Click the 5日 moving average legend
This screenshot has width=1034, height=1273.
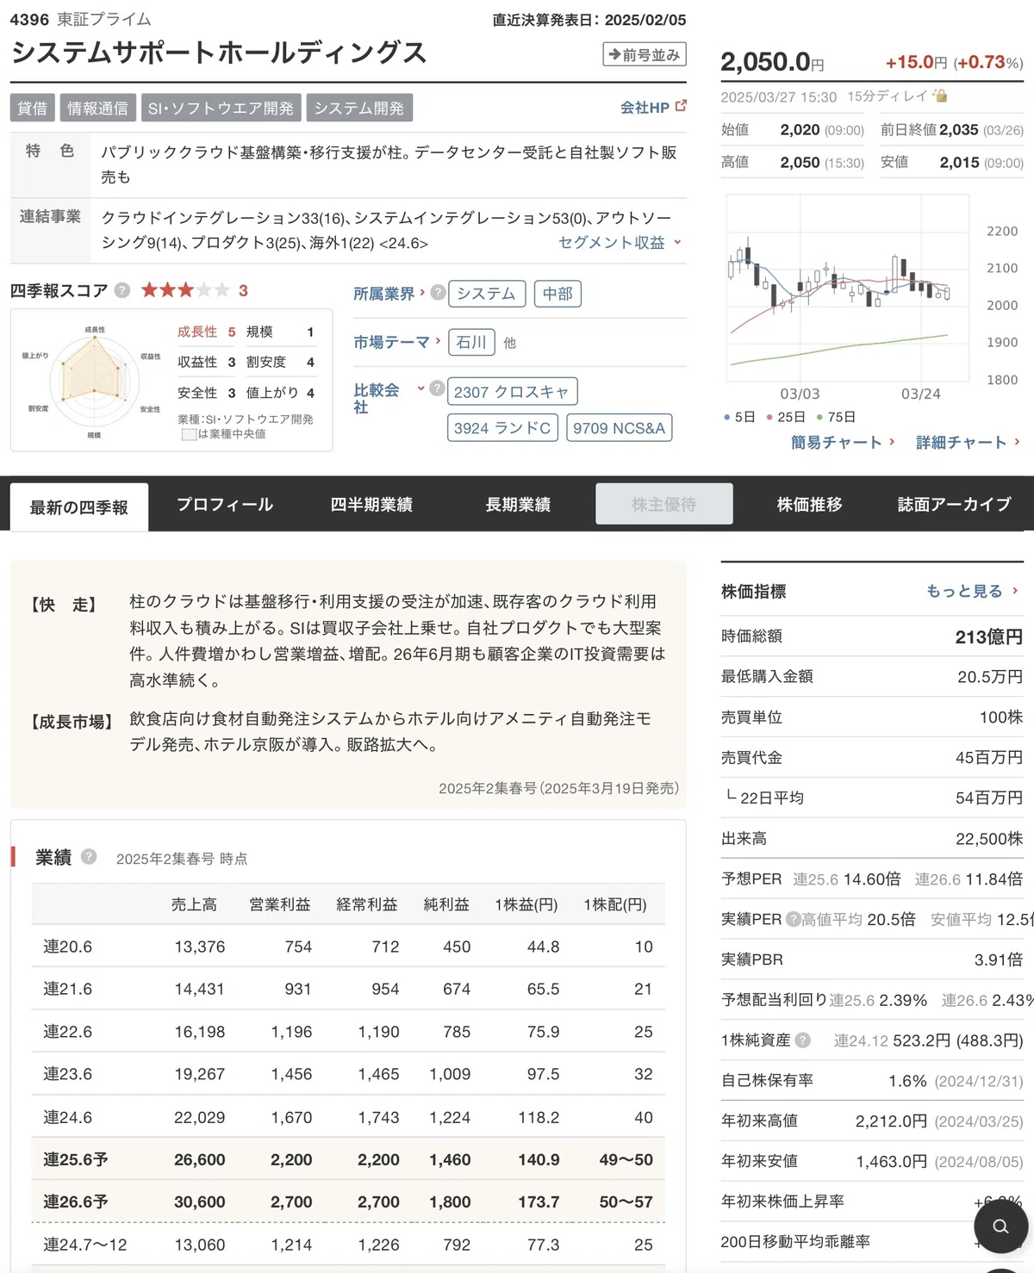(740, 417)
